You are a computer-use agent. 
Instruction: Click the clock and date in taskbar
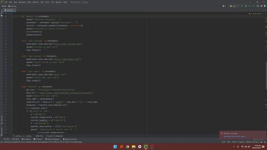257,147
